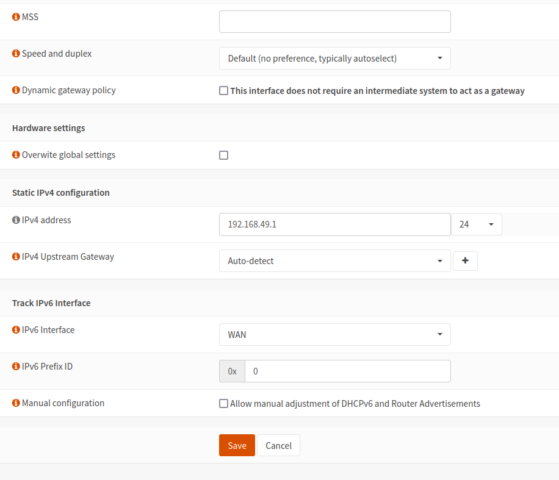Add a new gateway with plus button
The image size is (559, 480).
[465, 261]
